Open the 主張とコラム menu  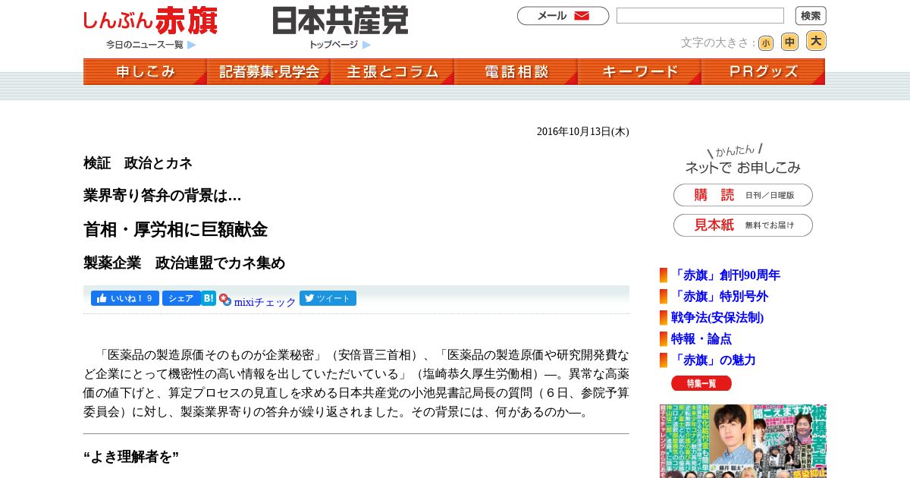[392, 72]
